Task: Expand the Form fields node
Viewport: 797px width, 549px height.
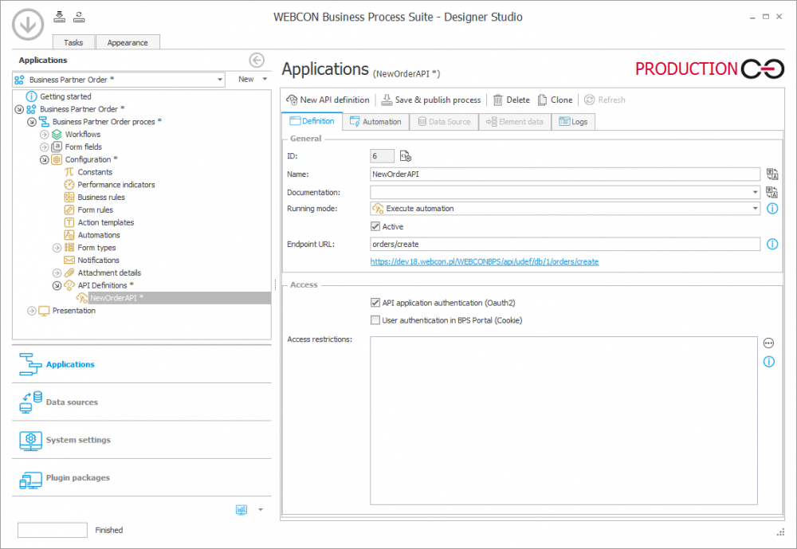Action: (44, 147)
